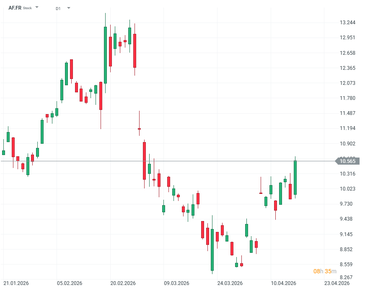Click the 8.852 price level on axis
Viewport: 365px width, 290px height.
tap(348, 249)
